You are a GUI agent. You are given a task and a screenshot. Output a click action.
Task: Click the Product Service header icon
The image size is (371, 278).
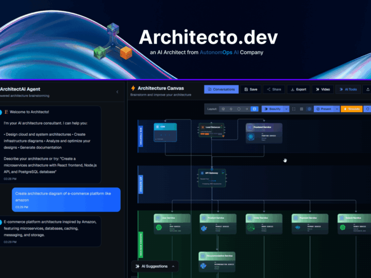[x=204, y=218]
